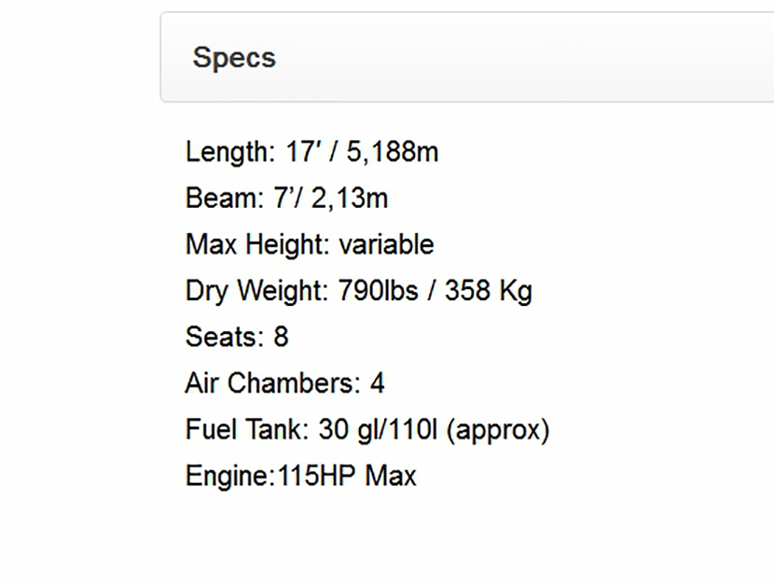The width and height of the screenshot is (774, 581).
Task: Click the "Length:" label text
Action: [230, 152]
